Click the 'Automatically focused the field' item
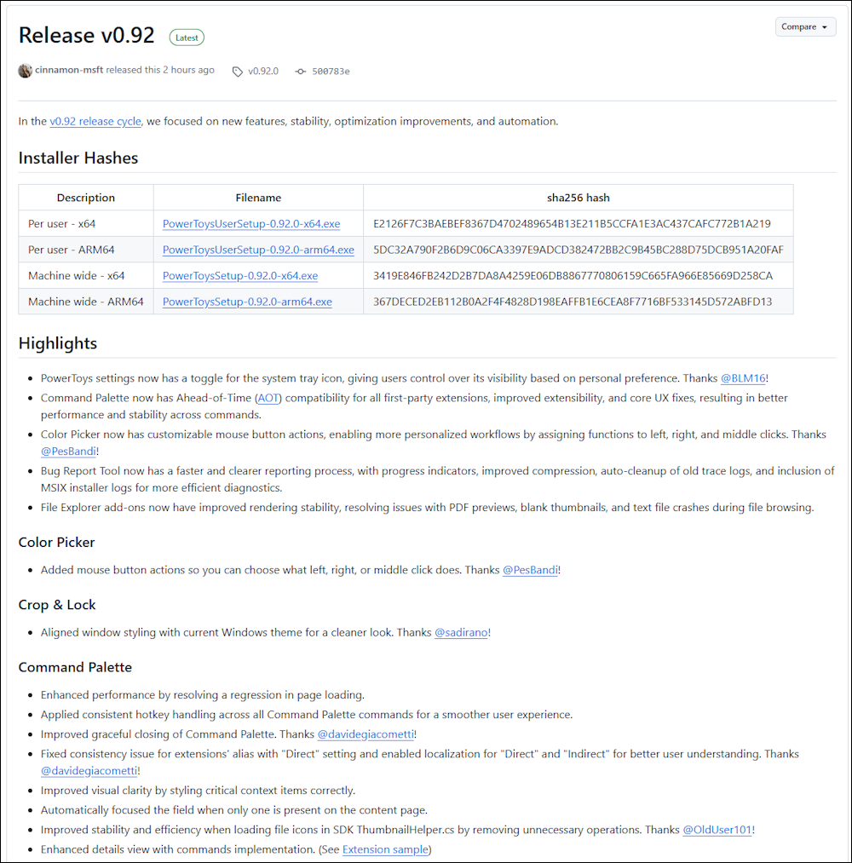This screenshot has width=852, height=863. (x=234, y=810)
